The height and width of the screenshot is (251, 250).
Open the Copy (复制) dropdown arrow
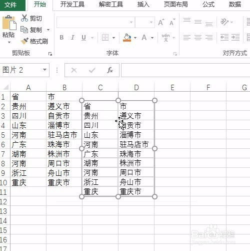click(x=48, y=30)
